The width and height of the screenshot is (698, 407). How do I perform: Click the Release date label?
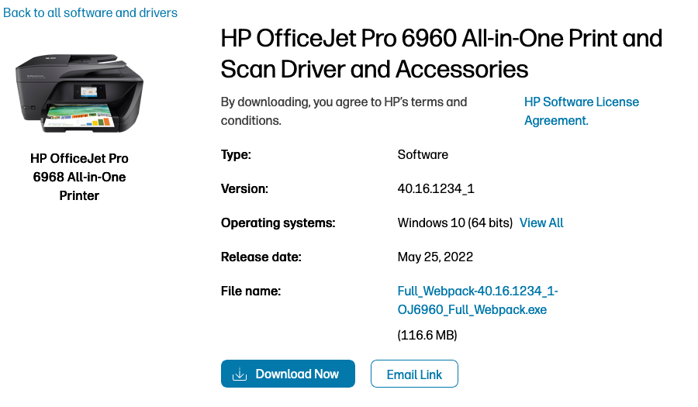[x=261, y=257]
